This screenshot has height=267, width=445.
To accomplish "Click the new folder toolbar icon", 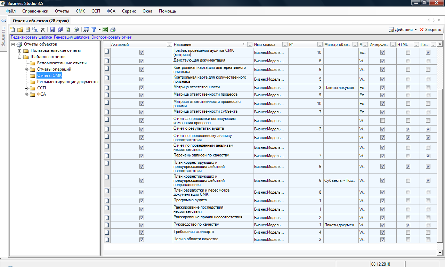I will (x=20, y=30).
